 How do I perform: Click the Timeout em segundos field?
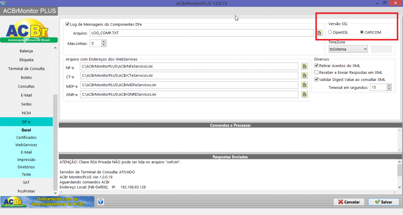coord(378,87)
